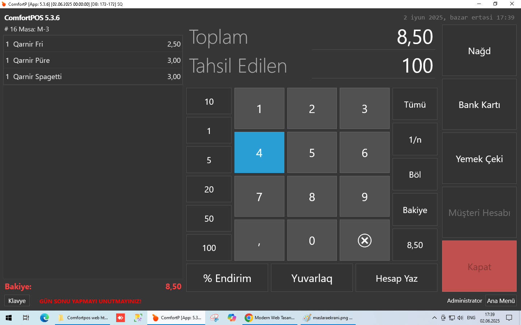Switch to the Chrome window in taskbar

271,318
